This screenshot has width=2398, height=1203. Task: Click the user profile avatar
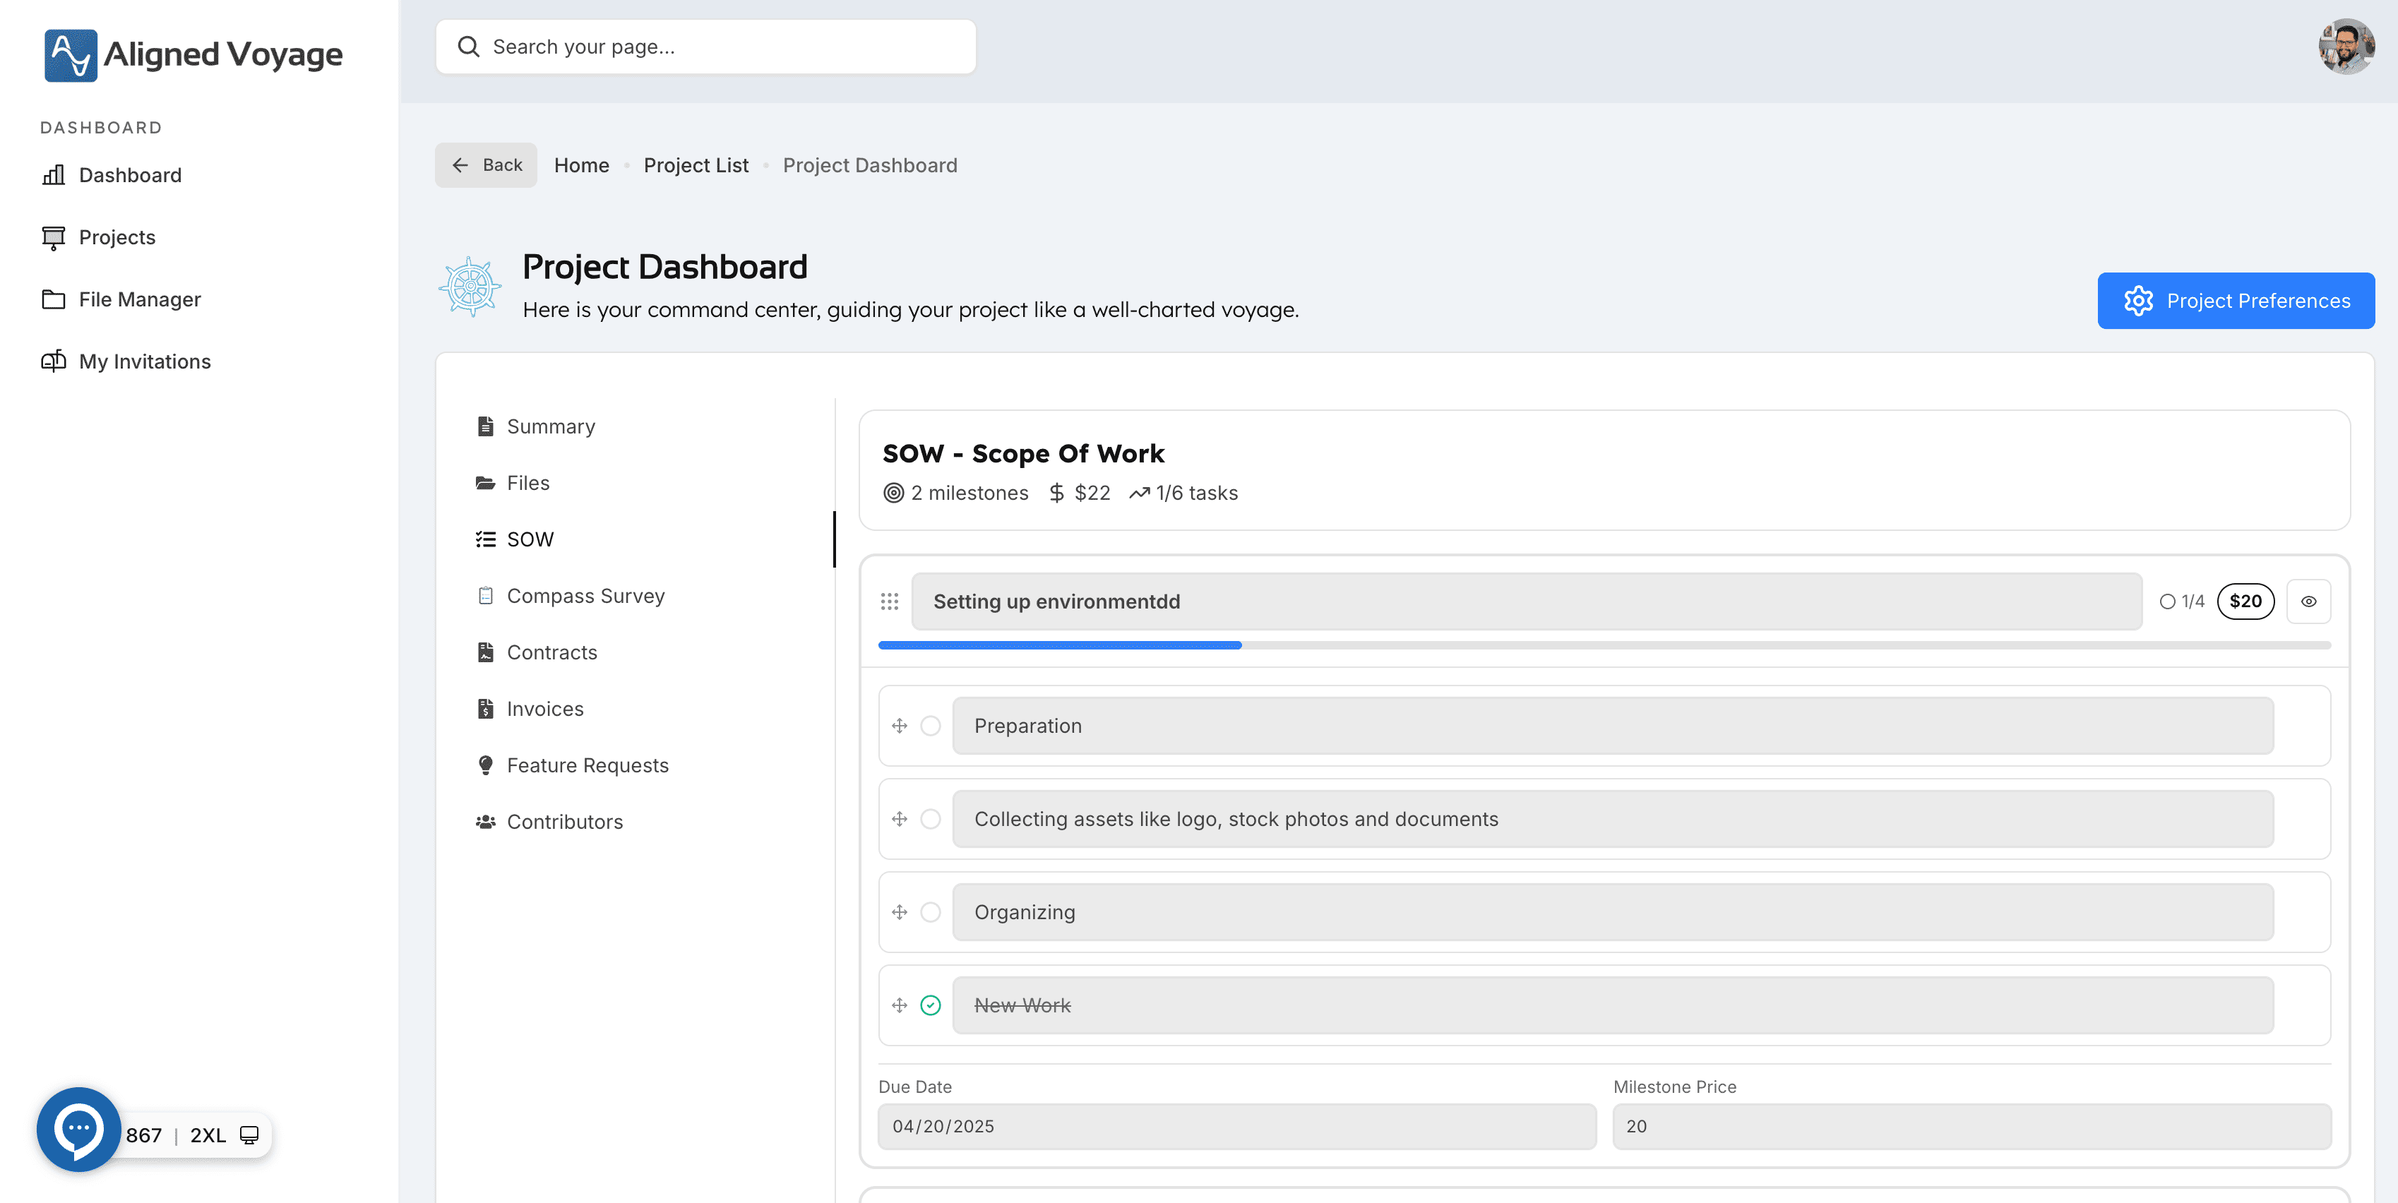2345,47
